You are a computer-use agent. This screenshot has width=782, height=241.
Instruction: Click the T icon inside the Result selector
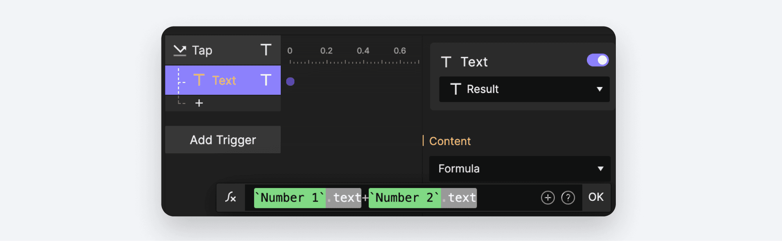[x=456, y=89]
